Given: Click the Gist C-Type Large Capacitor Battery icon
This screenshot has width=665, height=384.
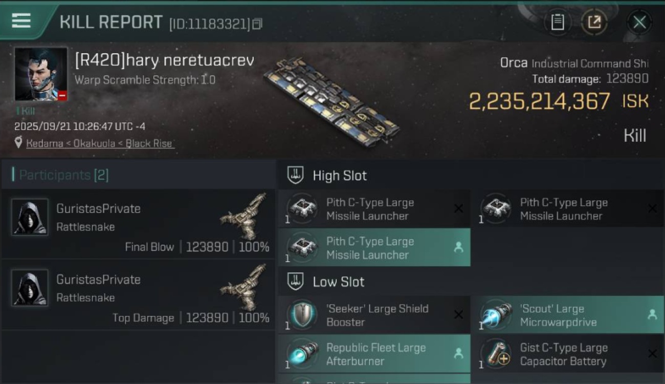Looking at the screenshot, I should (496, 354).
